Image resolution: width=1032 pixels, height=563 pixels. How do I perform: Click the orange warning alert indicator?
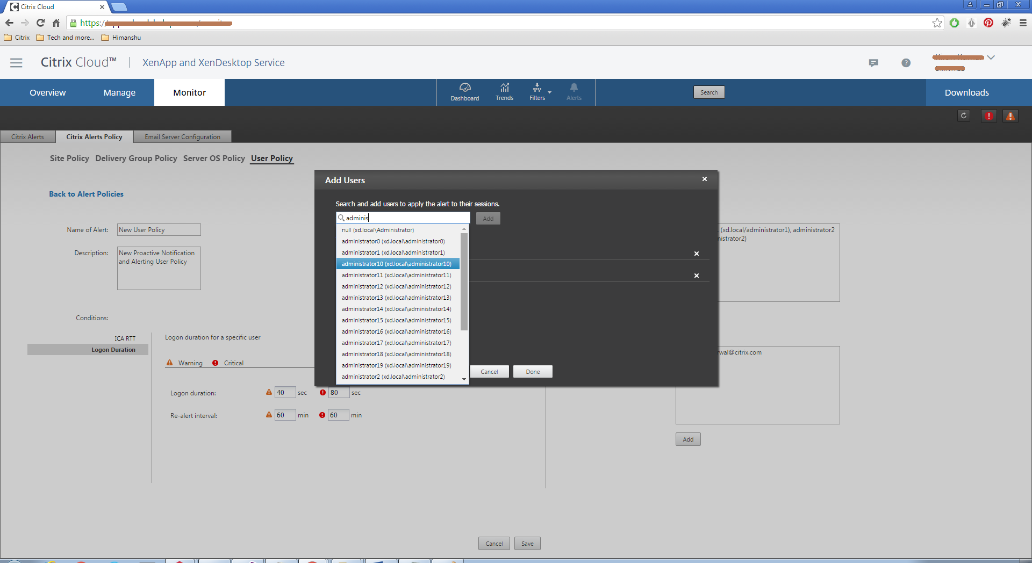click(1010, 116)
